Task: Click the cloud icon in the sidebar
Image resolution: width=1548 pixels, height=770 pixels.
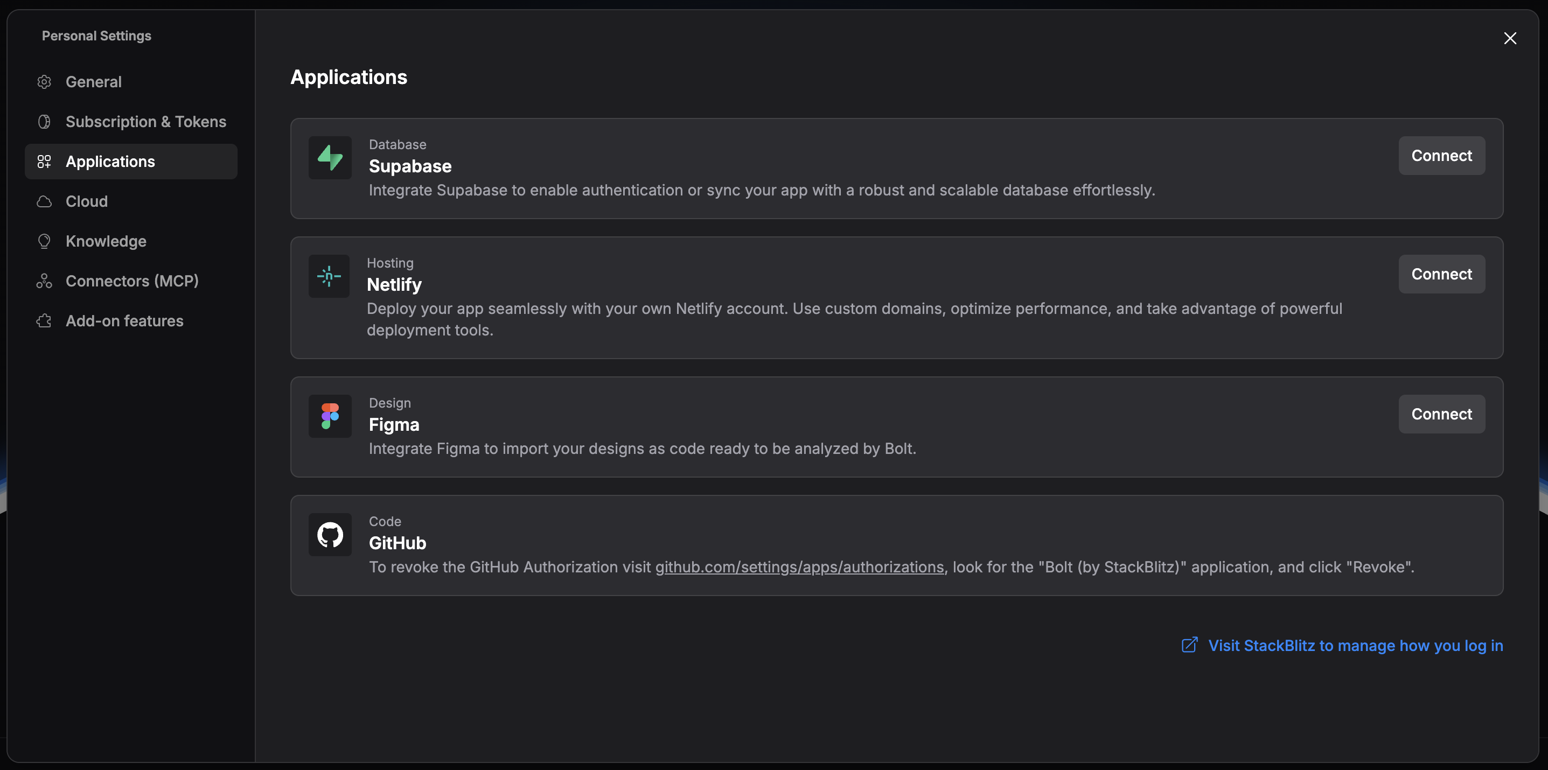Action: coord(44,201)
